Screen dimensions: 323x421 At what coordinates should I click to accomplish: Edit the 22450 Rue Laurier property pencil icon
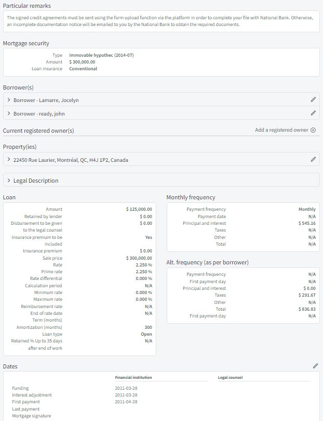coord(313,159)
